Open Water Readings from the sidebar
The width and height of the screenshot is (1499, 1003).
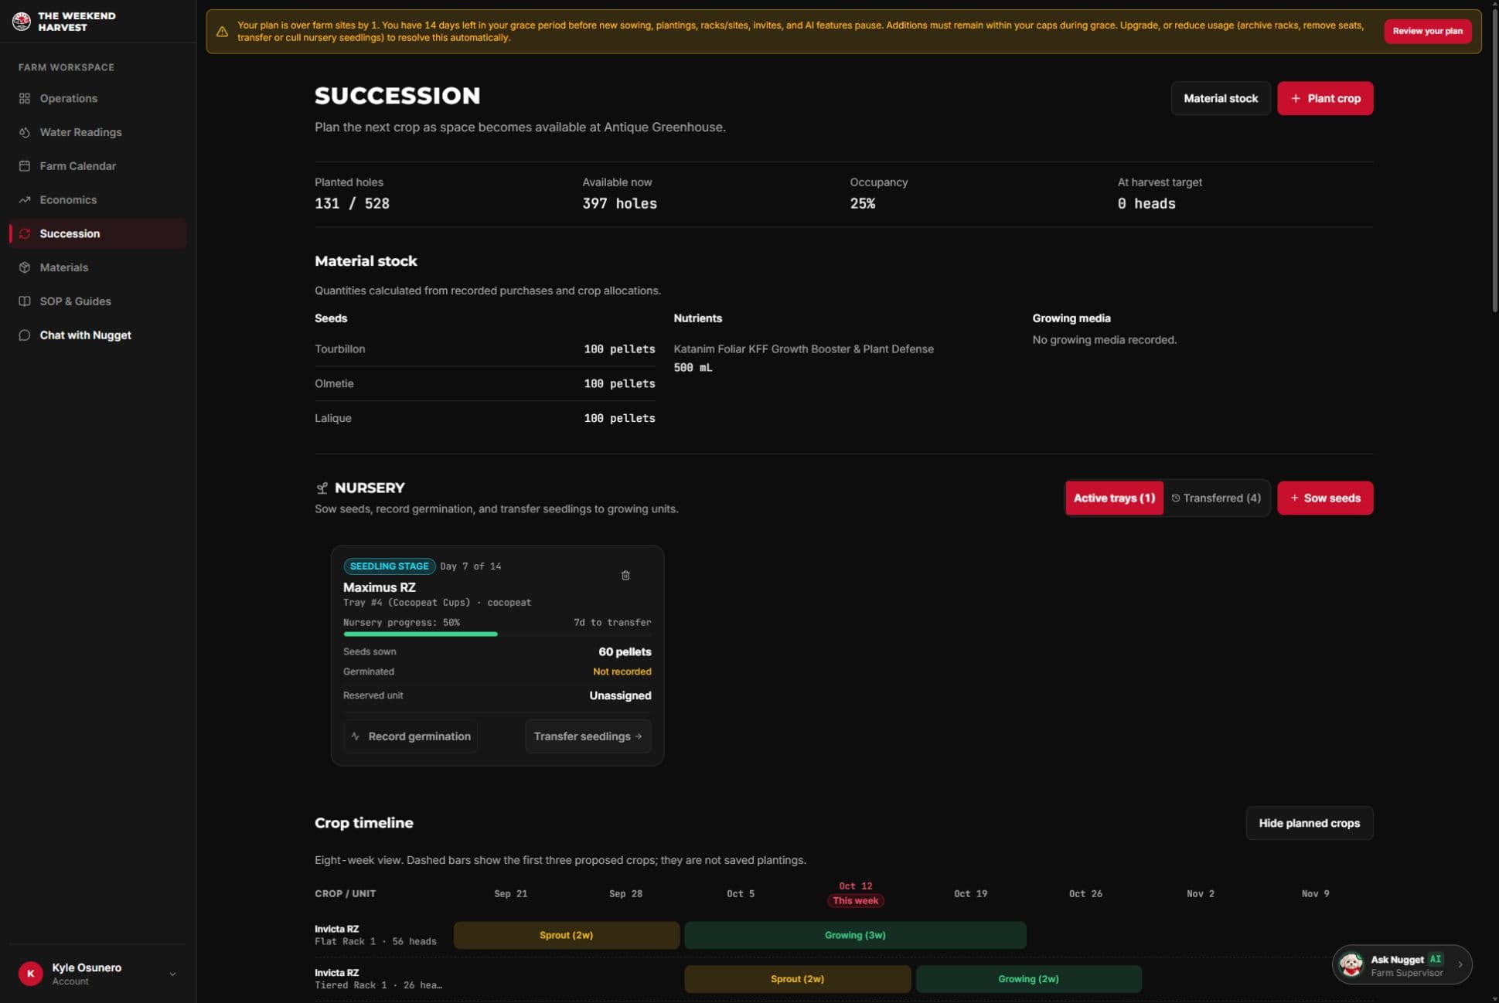[98, 132]
